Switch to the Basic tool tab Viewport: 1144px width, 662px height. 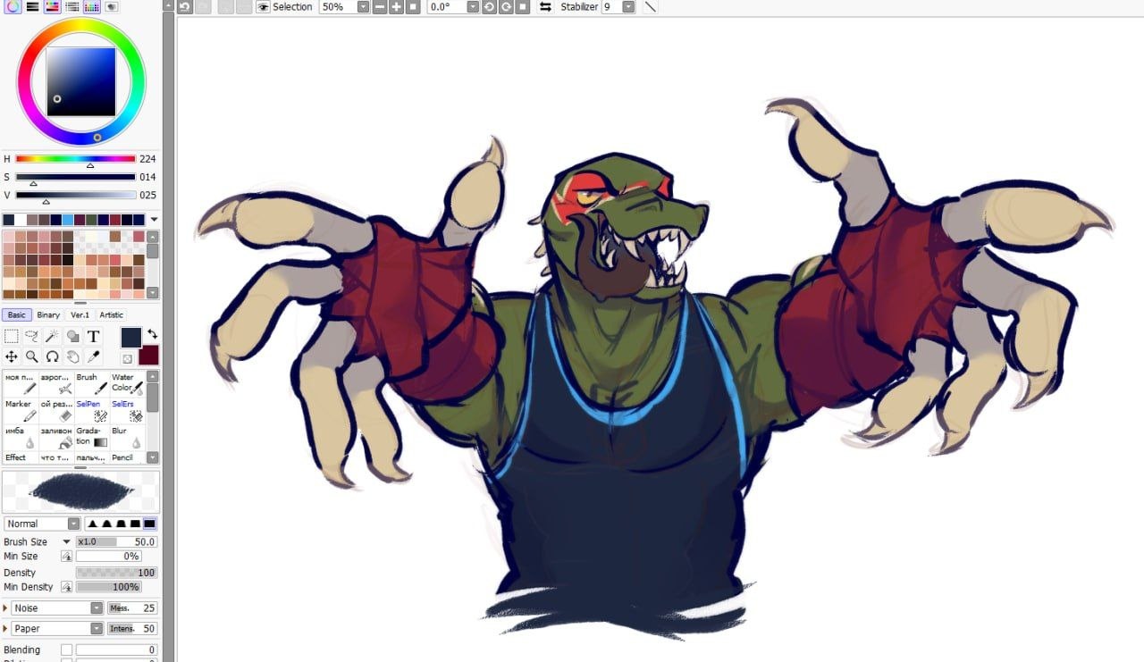click(x=17, y=314)
